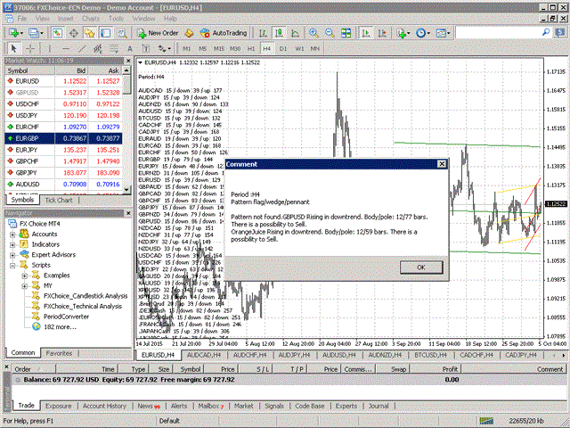This screenshot has height=428, width=570.
Task: Click the New Chart toolbar icon
Action: tap(15, 33)
